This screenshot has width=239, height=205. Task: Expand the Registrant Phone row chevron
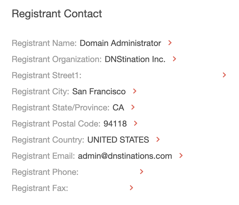point(142,172)
